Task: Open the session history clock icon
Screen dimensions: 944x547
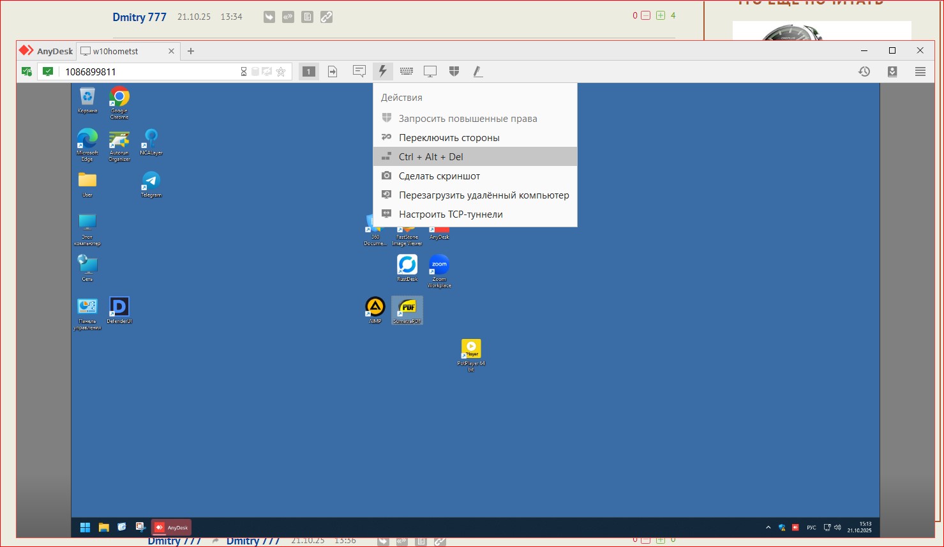Action: 864,71
